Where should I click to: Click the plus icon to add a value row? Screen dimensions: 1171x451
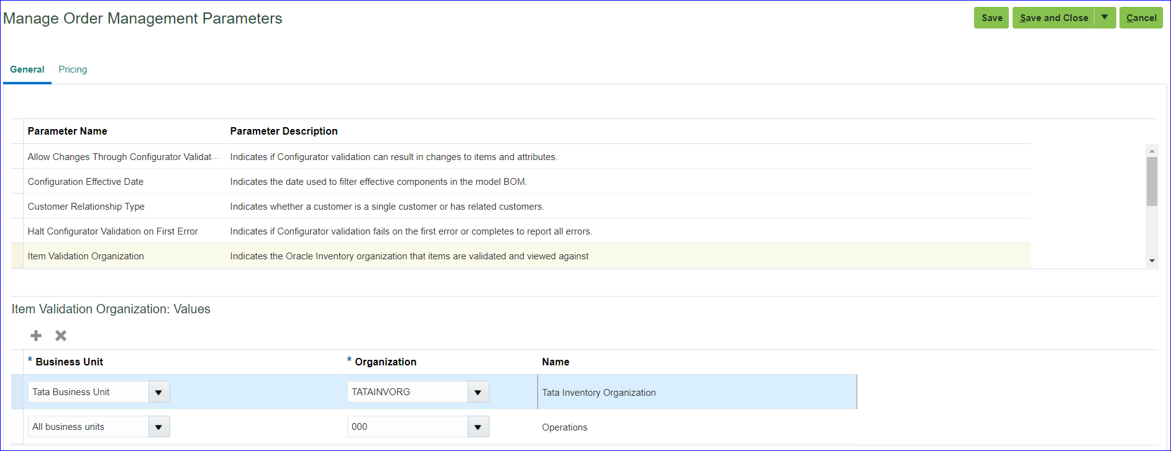[x=36, y=336]
